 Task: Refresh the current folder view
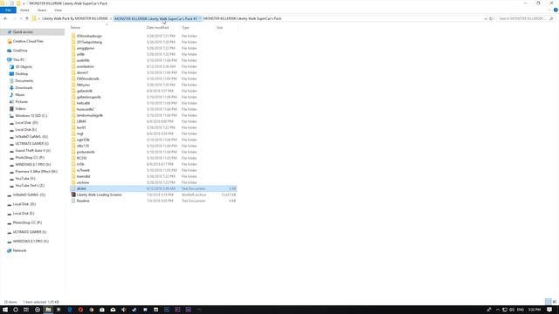pyautogui.click(x=491, y=18)
